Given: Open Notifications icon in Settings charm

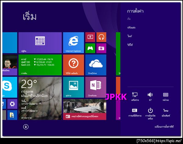Looking at the screenshot, I should (135, 113).
